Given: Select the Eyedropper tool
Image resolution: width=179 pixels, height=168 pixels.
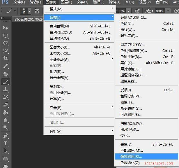Looking at the screenshot, I should [x=6, y=66].
